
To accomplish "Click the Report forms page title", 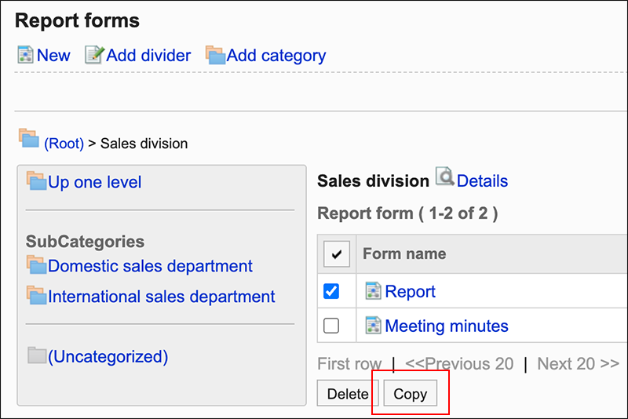I will 77,20.
